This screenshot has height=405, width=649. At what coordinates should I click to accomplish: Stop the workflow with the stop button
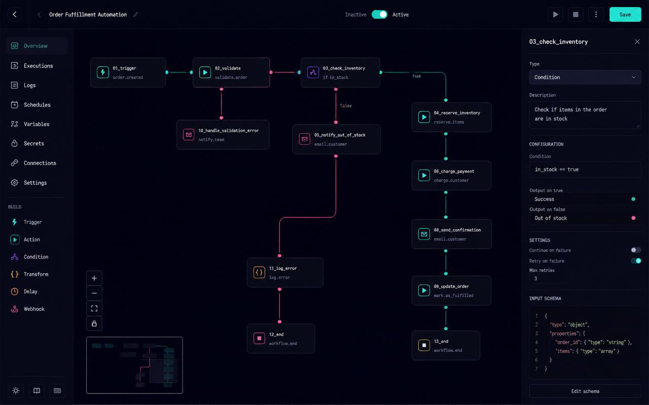click(575, 15)
